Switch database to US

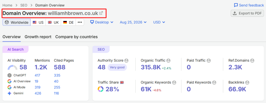[x=38, y=22]
